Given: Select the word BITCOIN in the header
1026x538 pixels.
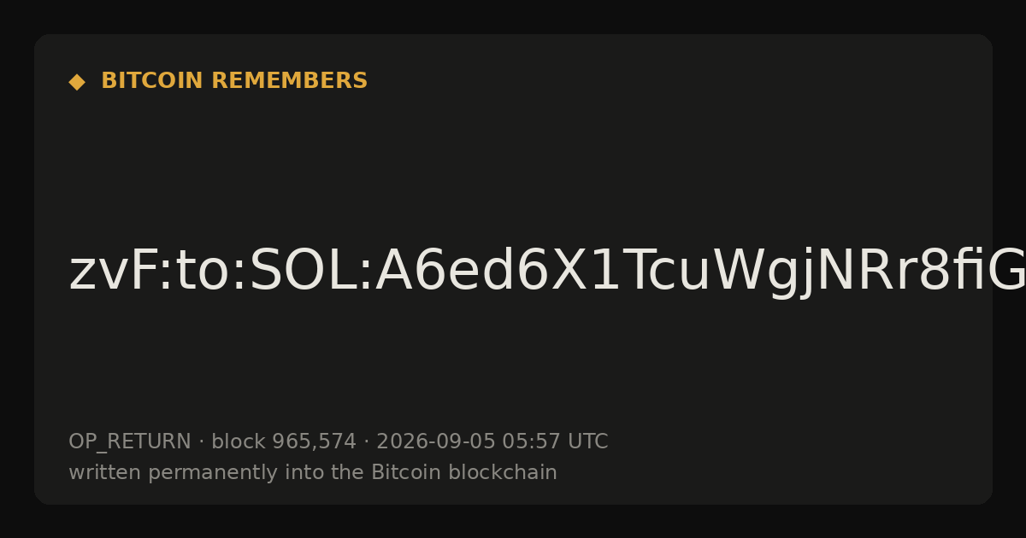Looking at the screenshot, I should (x=153, y=81).
